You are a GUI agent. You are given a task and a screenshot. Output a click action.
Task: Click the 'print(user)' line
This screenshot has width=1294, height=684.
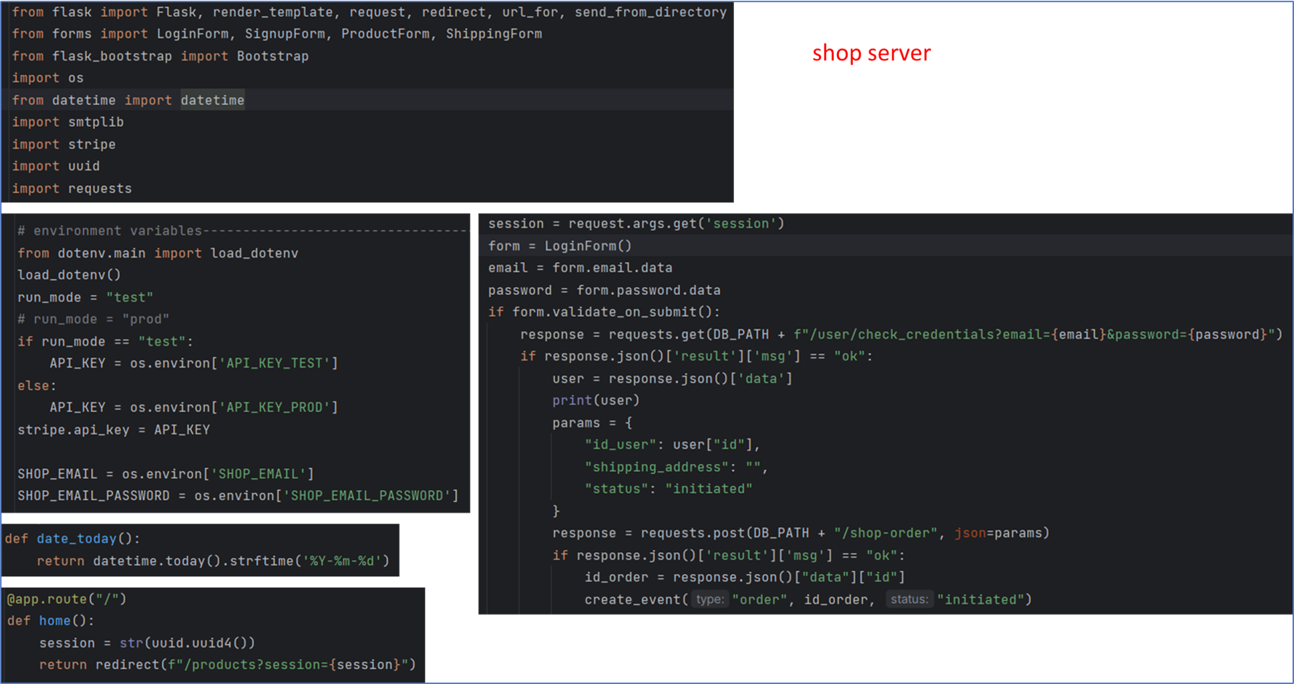click(x=595, y=401)
